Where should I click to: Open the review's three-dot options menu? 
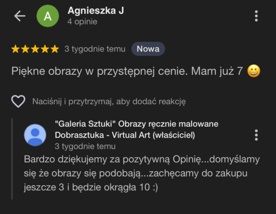click(256, 16)
